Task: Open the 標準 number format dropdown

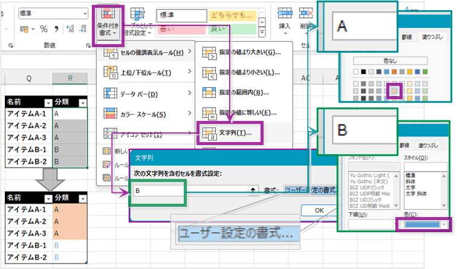Action: [x=83, y=11]
